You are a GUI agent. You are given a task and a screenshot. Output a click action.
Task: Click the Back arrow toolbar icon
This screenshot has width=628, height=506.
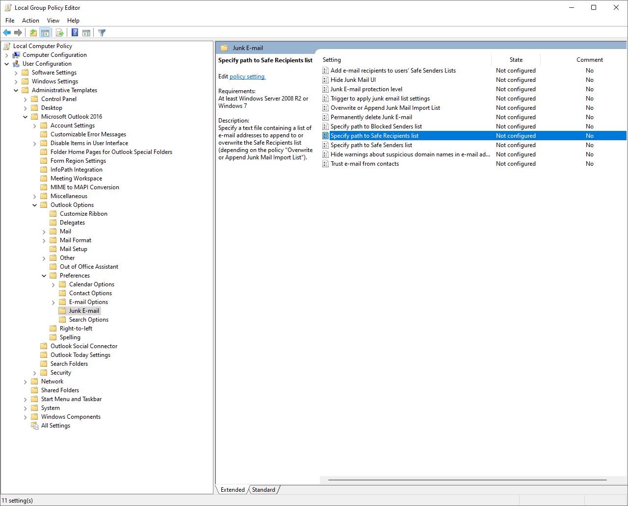(7, 33)
